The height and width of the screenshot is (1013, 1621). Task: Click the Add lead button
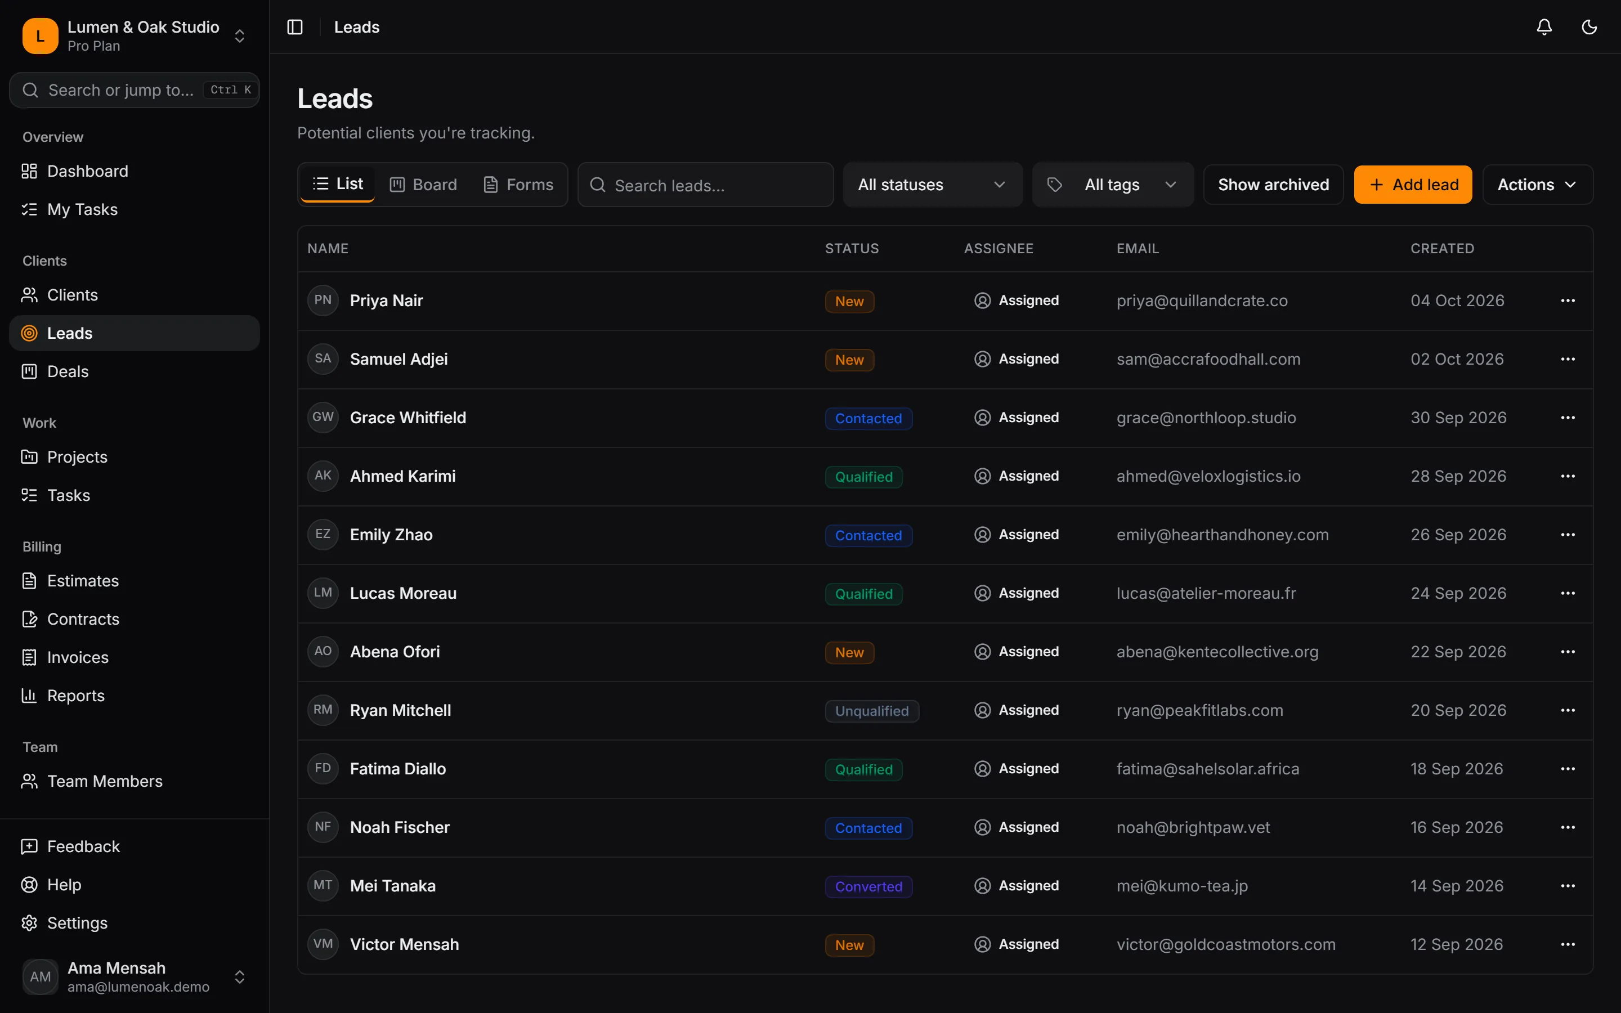coord(1413,185)
